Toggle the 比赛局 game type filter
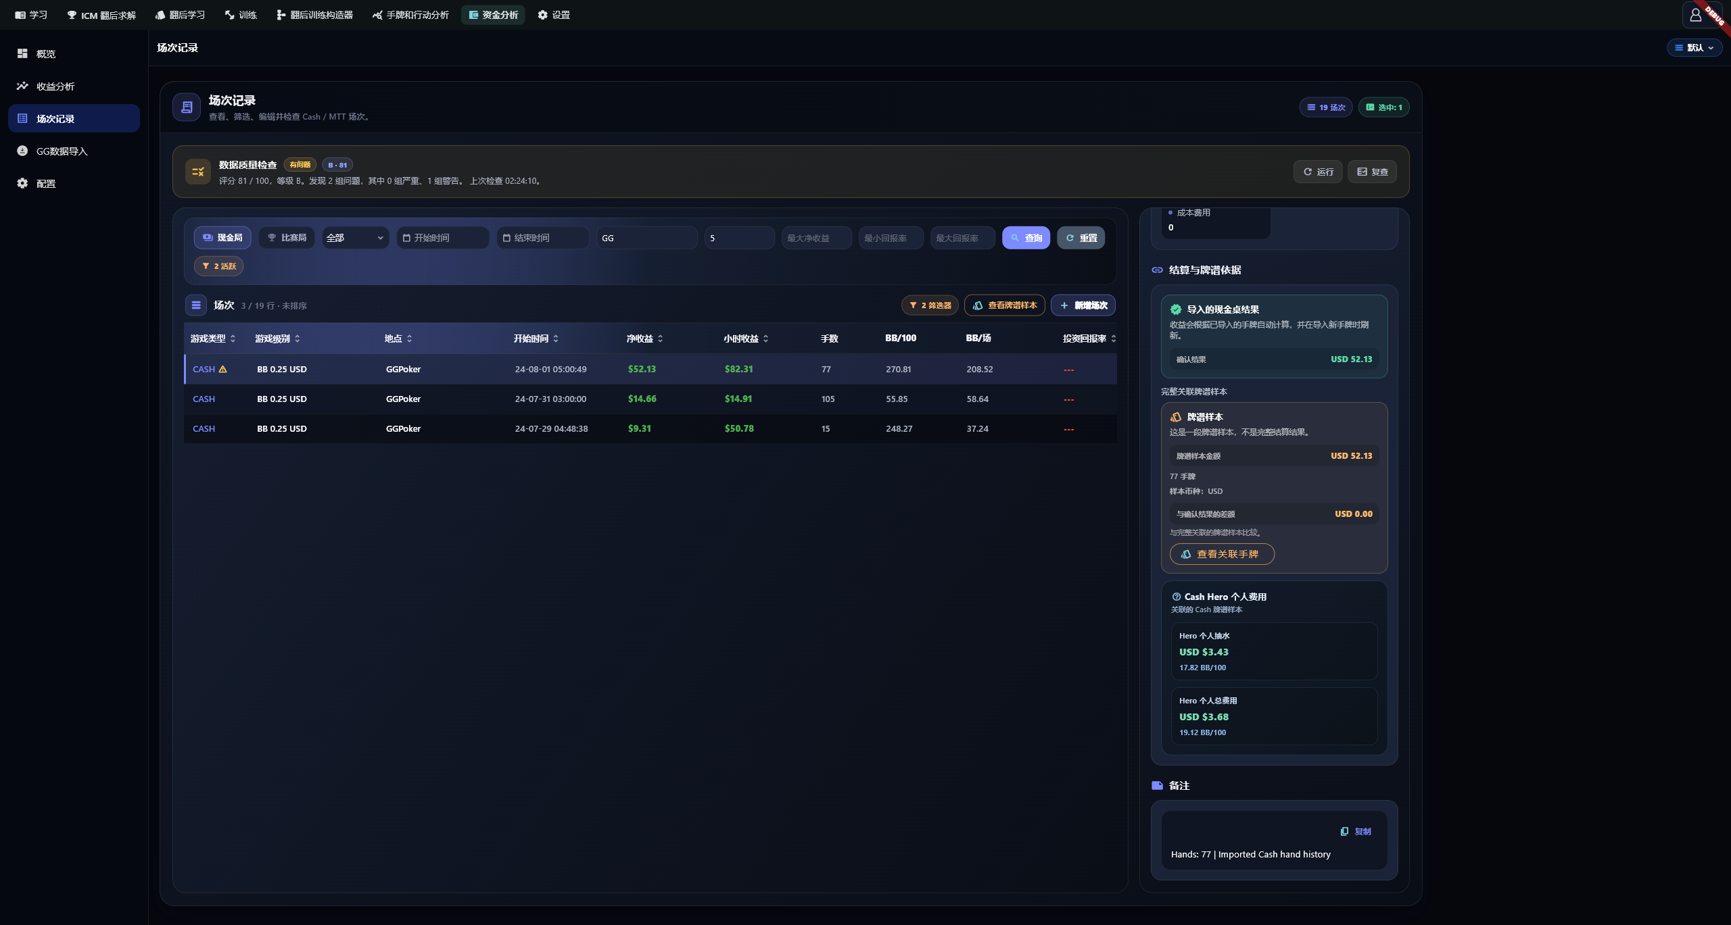The width and height of the screenshot is (1731, 925). (287, 238)
